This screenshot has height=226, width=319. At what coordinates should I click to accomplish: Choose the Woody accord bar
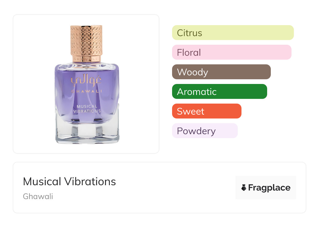pyautogui.click(x=221, y=72)
